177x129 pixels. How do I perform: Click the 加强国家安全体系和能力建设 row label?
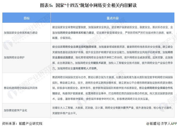[x=21, y=33]
